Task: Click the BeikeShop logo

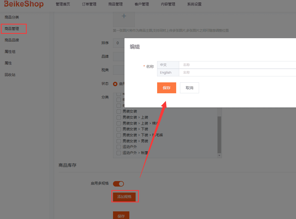Action: [x=24, y=4]
